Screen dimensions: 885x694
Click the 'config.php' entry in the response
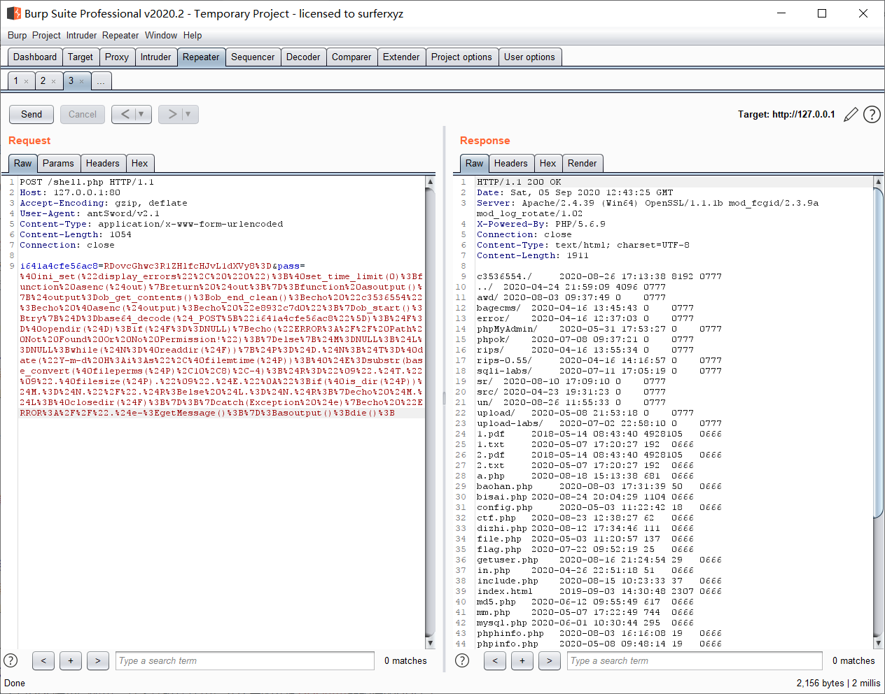(x=505, y=507)
